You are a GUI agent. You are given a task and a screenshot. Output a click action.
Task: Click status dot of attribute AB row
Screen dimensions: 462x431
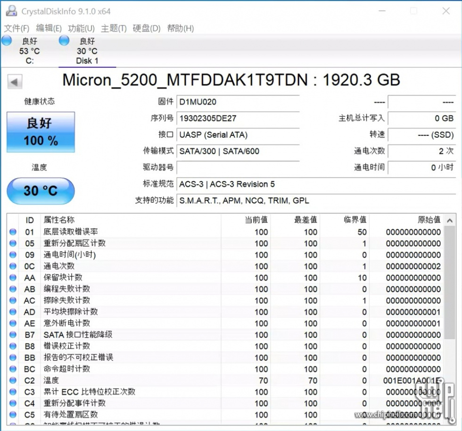[13, 289]
